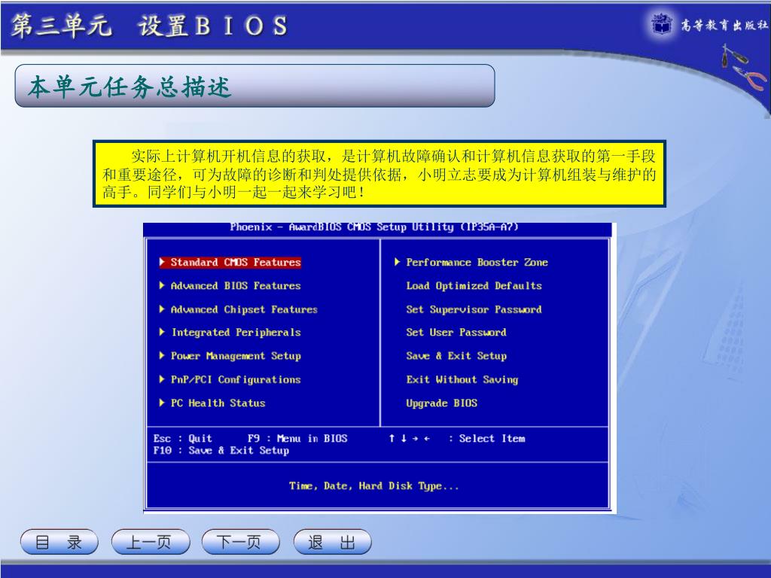Select Integrated Peripherals entry
Image resolution: width=771 pixels, height=578 pixels.
coord(236,333)
